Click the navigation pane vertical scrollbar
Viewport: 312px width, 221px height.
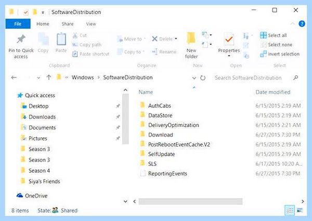[x=125, y=119]
